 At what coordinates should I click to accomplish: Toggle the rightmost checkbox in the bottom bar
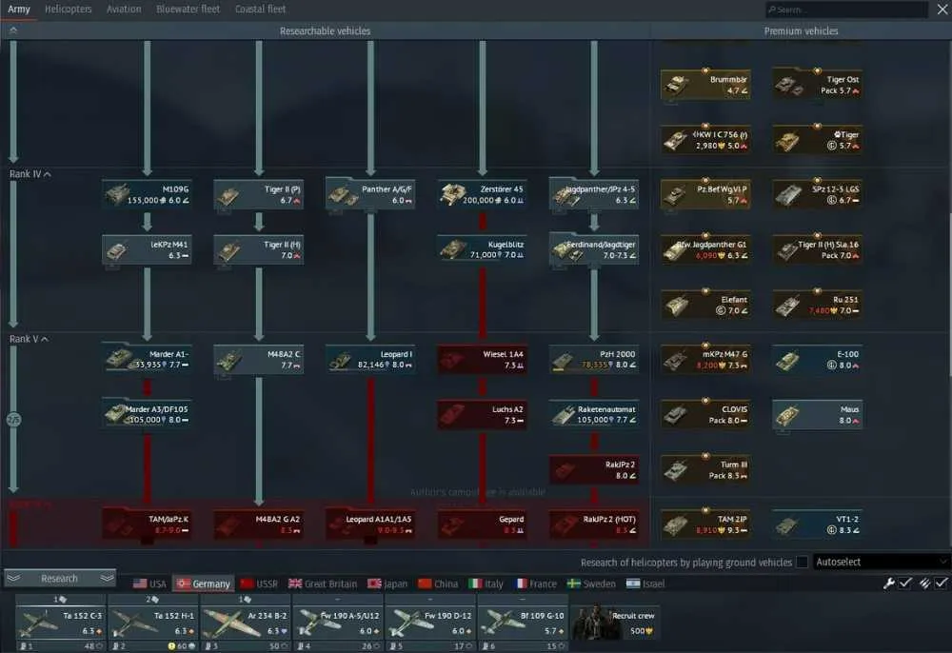(942, 584)
